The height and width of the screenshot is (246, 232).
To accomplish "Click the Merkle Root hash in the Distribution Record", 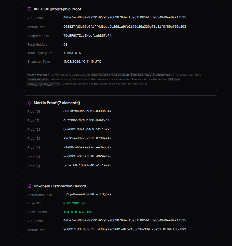I will point(125,229).
